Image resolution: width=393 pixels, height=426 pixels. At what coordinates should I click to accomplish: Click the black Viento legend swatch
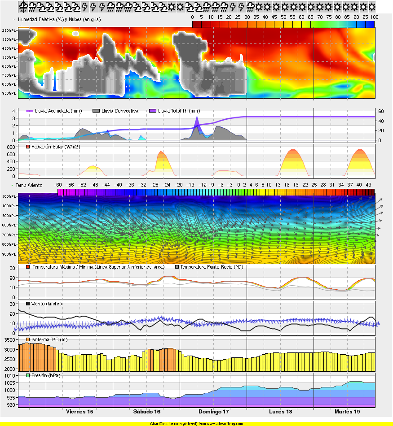[28, 304]
